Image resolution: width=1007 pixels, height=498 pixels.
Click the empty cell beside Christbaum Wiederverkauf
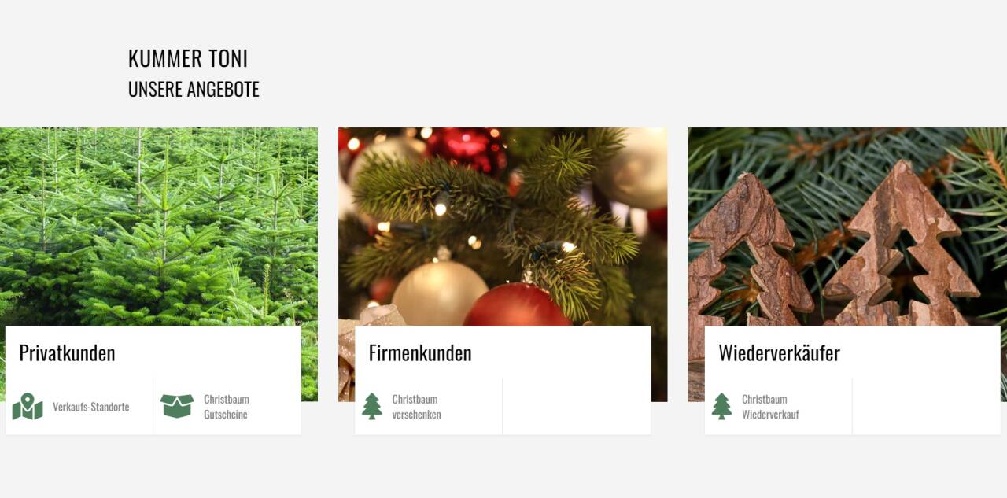(x=926, y=406)
